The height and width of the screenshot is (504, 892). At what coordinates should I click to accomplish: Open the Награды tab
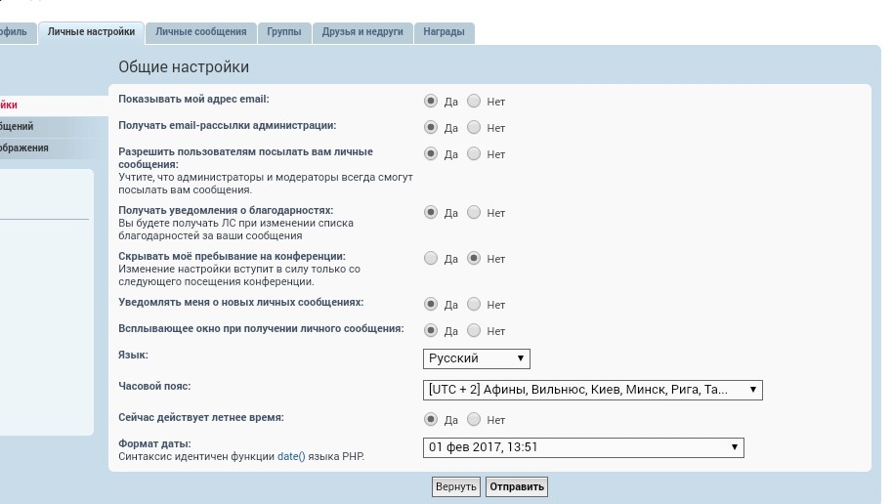(444, 32)
